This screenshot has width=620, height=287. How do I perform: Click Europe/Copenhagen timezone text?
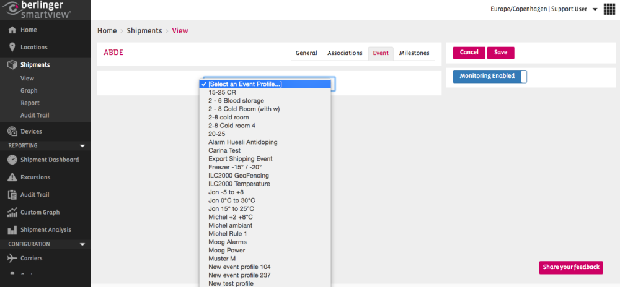tap(518, 9)
